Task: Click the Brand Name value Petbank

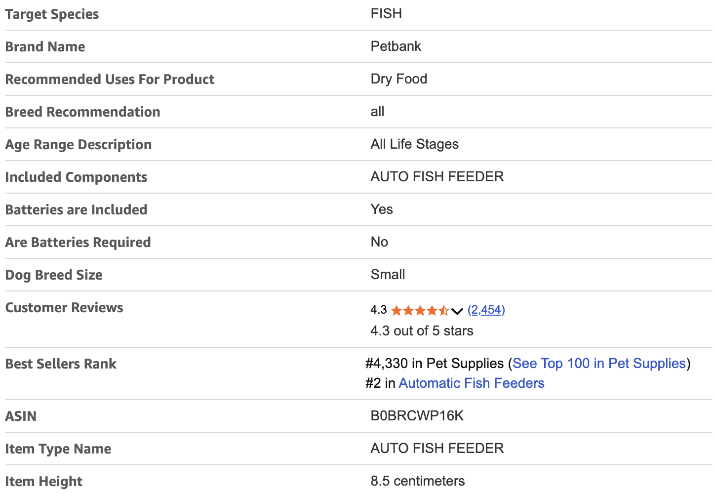Action: (x=396, y=46)
